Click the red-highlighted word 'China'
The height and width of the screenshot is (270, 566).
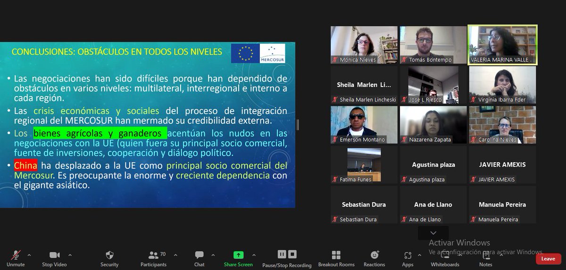(x=25, y=166)
